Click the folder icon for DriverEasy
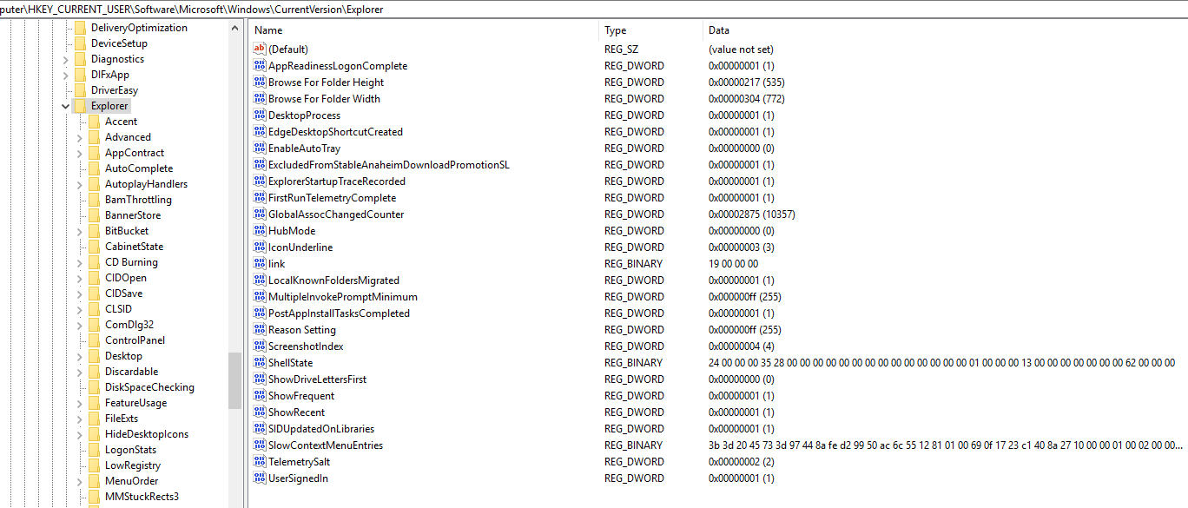 pyautogui.click(x=80, y=90)
